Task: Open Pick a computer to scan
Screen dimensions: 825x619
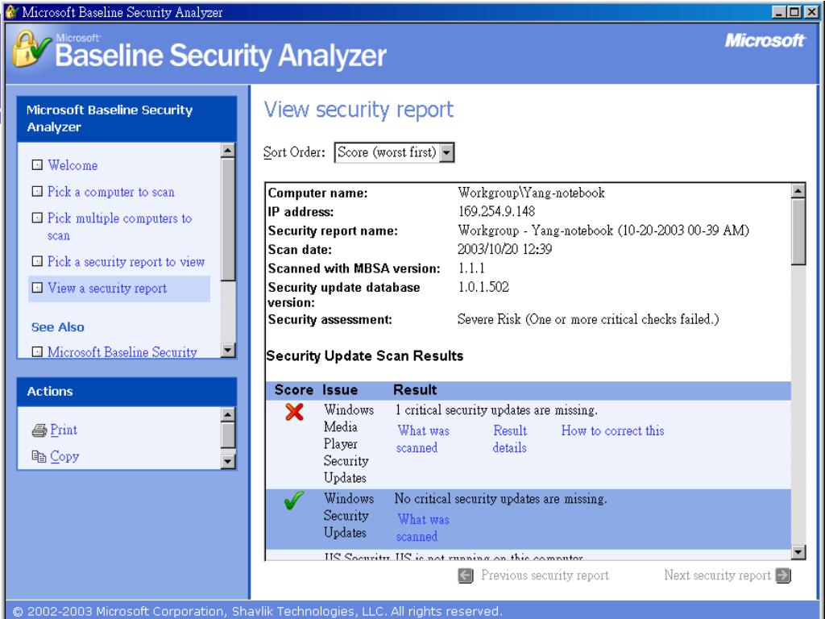Action: tap(111, 192)
